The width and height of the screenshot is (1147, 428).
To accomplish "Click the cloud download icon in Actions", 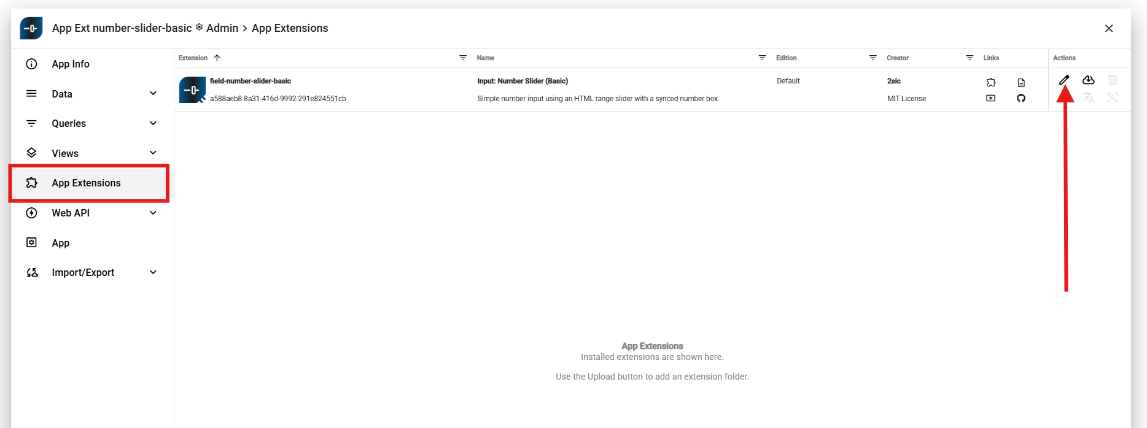I will tap(1088, 80).
